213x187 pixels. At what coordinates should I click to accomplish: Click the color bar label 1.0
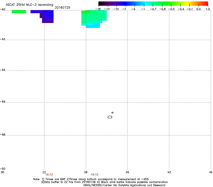pos(208,9)
